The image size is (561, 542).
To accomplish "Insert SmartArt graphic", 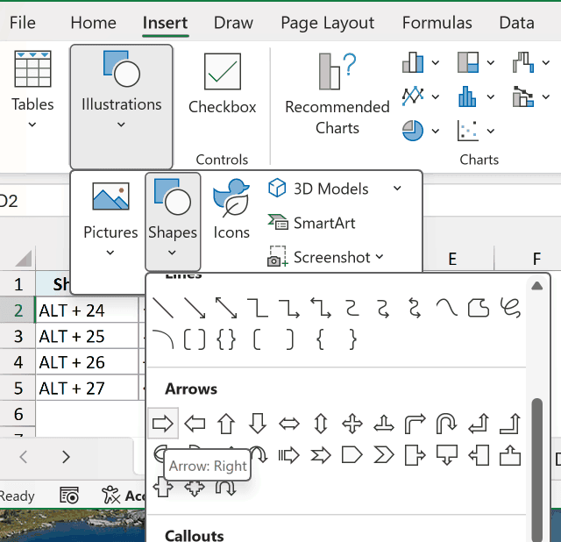I will 312,223.
